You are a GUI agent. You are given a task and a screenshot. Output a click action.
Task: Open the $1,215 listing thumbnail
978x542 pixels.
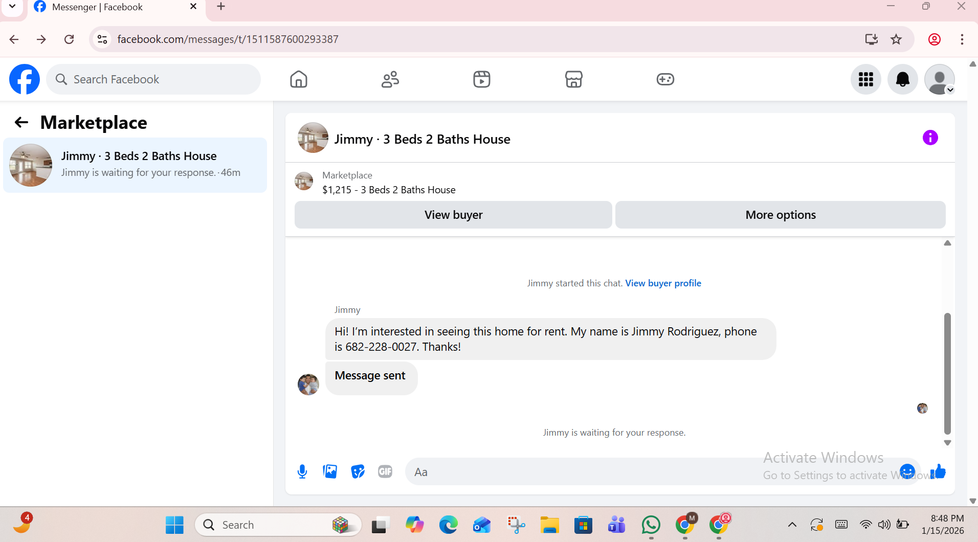(304, 181)
